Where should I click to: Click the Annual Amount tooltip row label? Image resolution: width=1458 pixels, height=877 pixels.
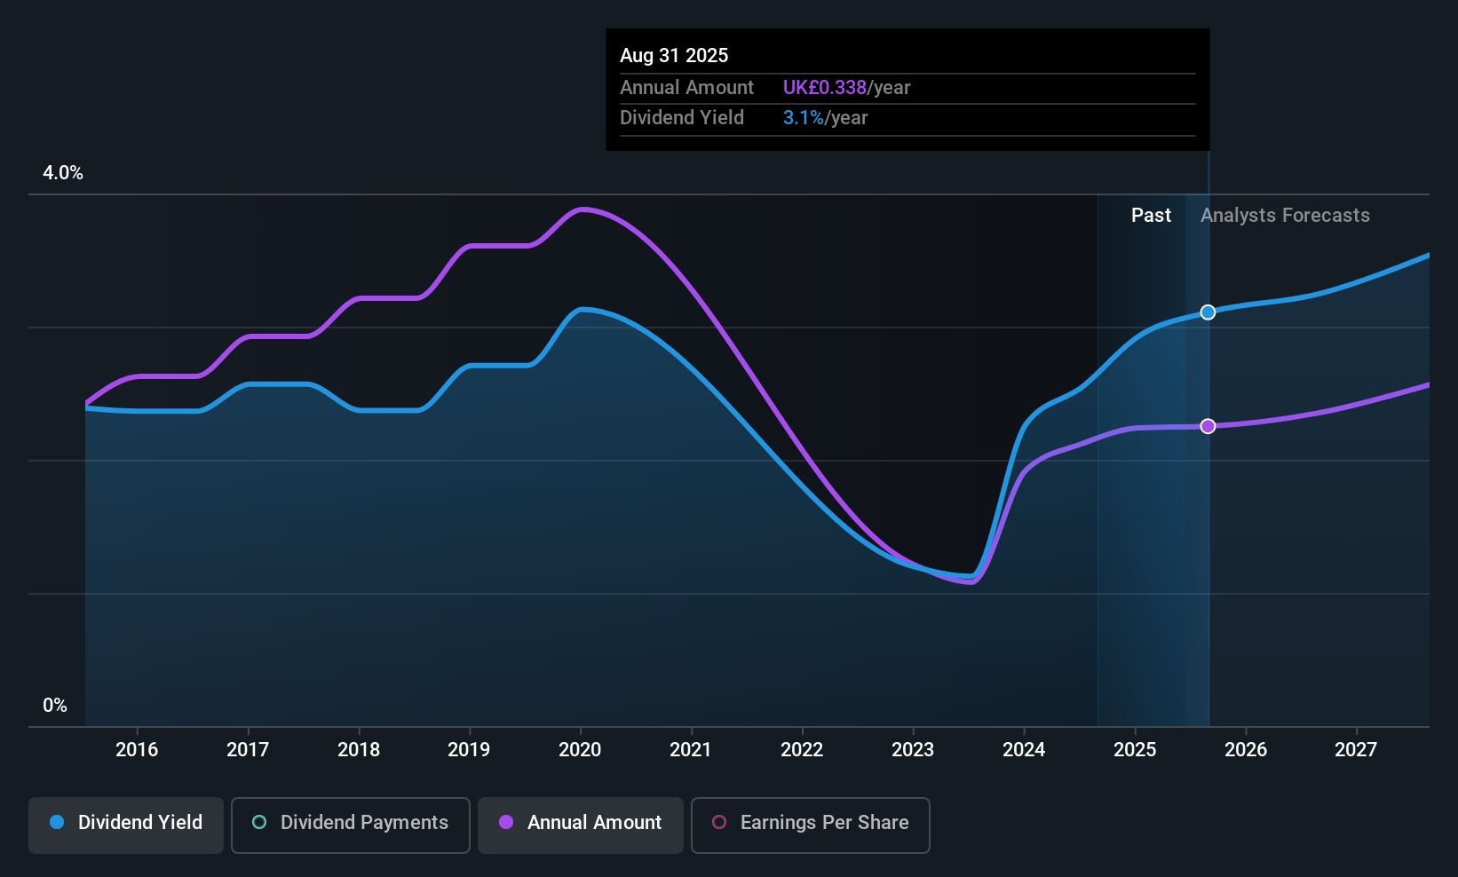pyautogui.click(x=686, y=88)
